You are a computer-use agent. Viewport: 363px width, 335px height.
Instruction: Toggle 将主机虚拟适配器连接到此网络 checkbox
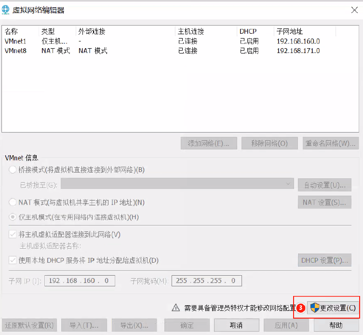13,235
